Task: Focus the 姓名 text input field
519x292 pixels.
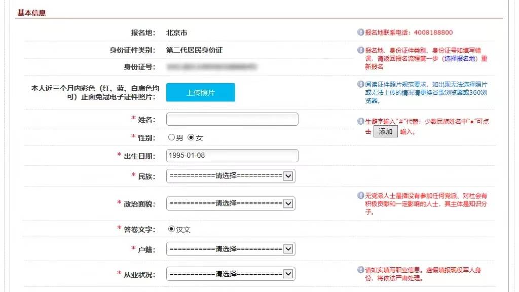Action: point(232,119)
